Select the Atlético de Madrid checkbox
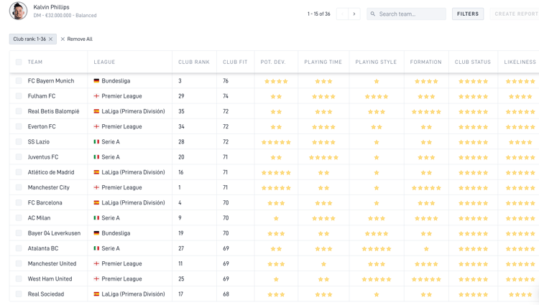This screenshot has width=539, height=305. click(19, 172)
